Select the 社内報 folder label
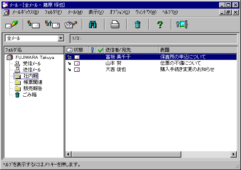The width and height of the screenshot is (241, 170). coord(31,76)
